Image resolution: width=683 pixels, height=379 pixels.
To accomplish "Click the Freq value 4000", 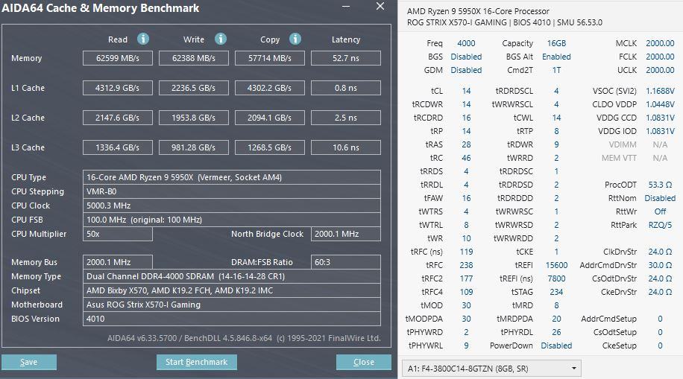I will [466, 43].
